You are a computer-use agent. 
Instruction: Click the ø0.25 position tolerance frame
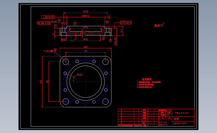(44, 23)
